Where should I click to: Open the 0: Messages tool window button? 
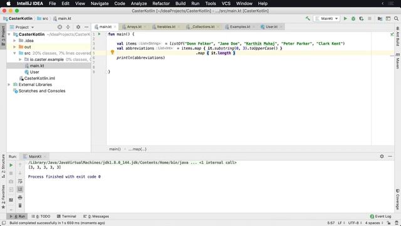point(96,217)
